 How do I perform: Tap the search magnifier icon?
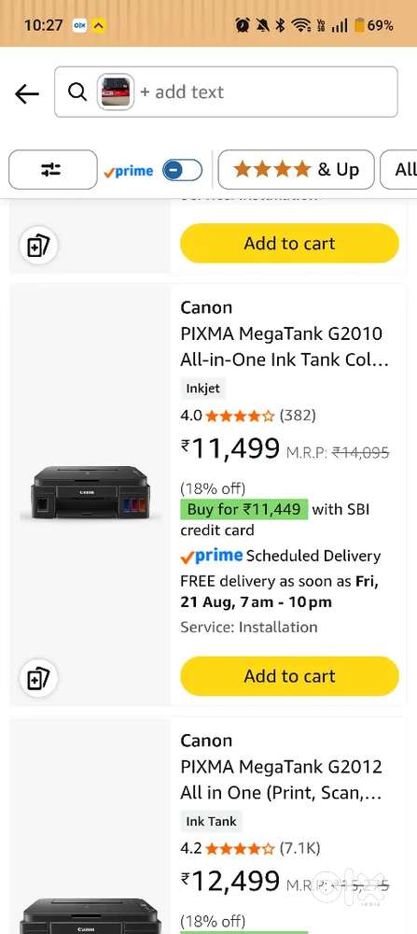click(76, 92)
